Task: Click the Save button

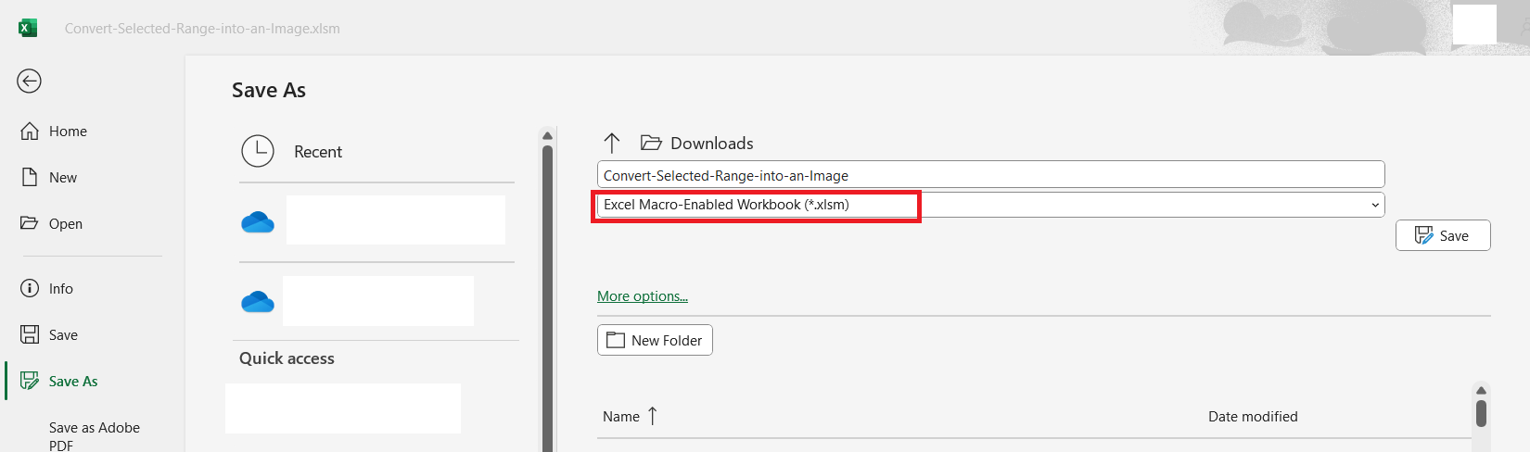Action: tap(1443, 235)
